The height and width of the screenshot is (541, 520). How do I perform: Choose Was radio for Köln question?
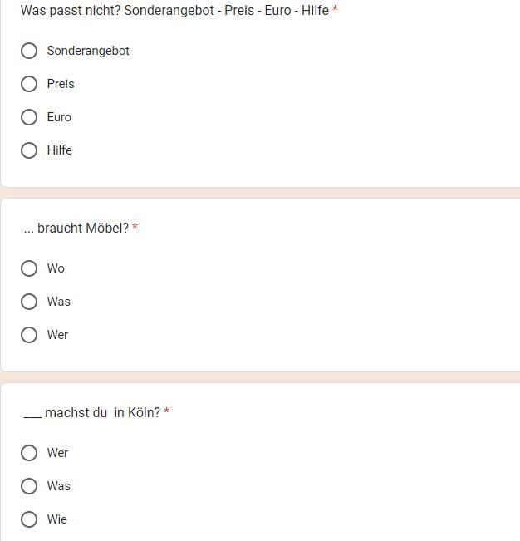point(29,486)
